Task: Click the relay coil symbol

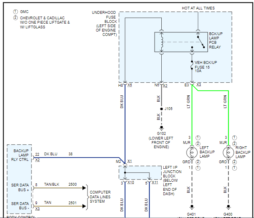Action: tap(161, 42)
